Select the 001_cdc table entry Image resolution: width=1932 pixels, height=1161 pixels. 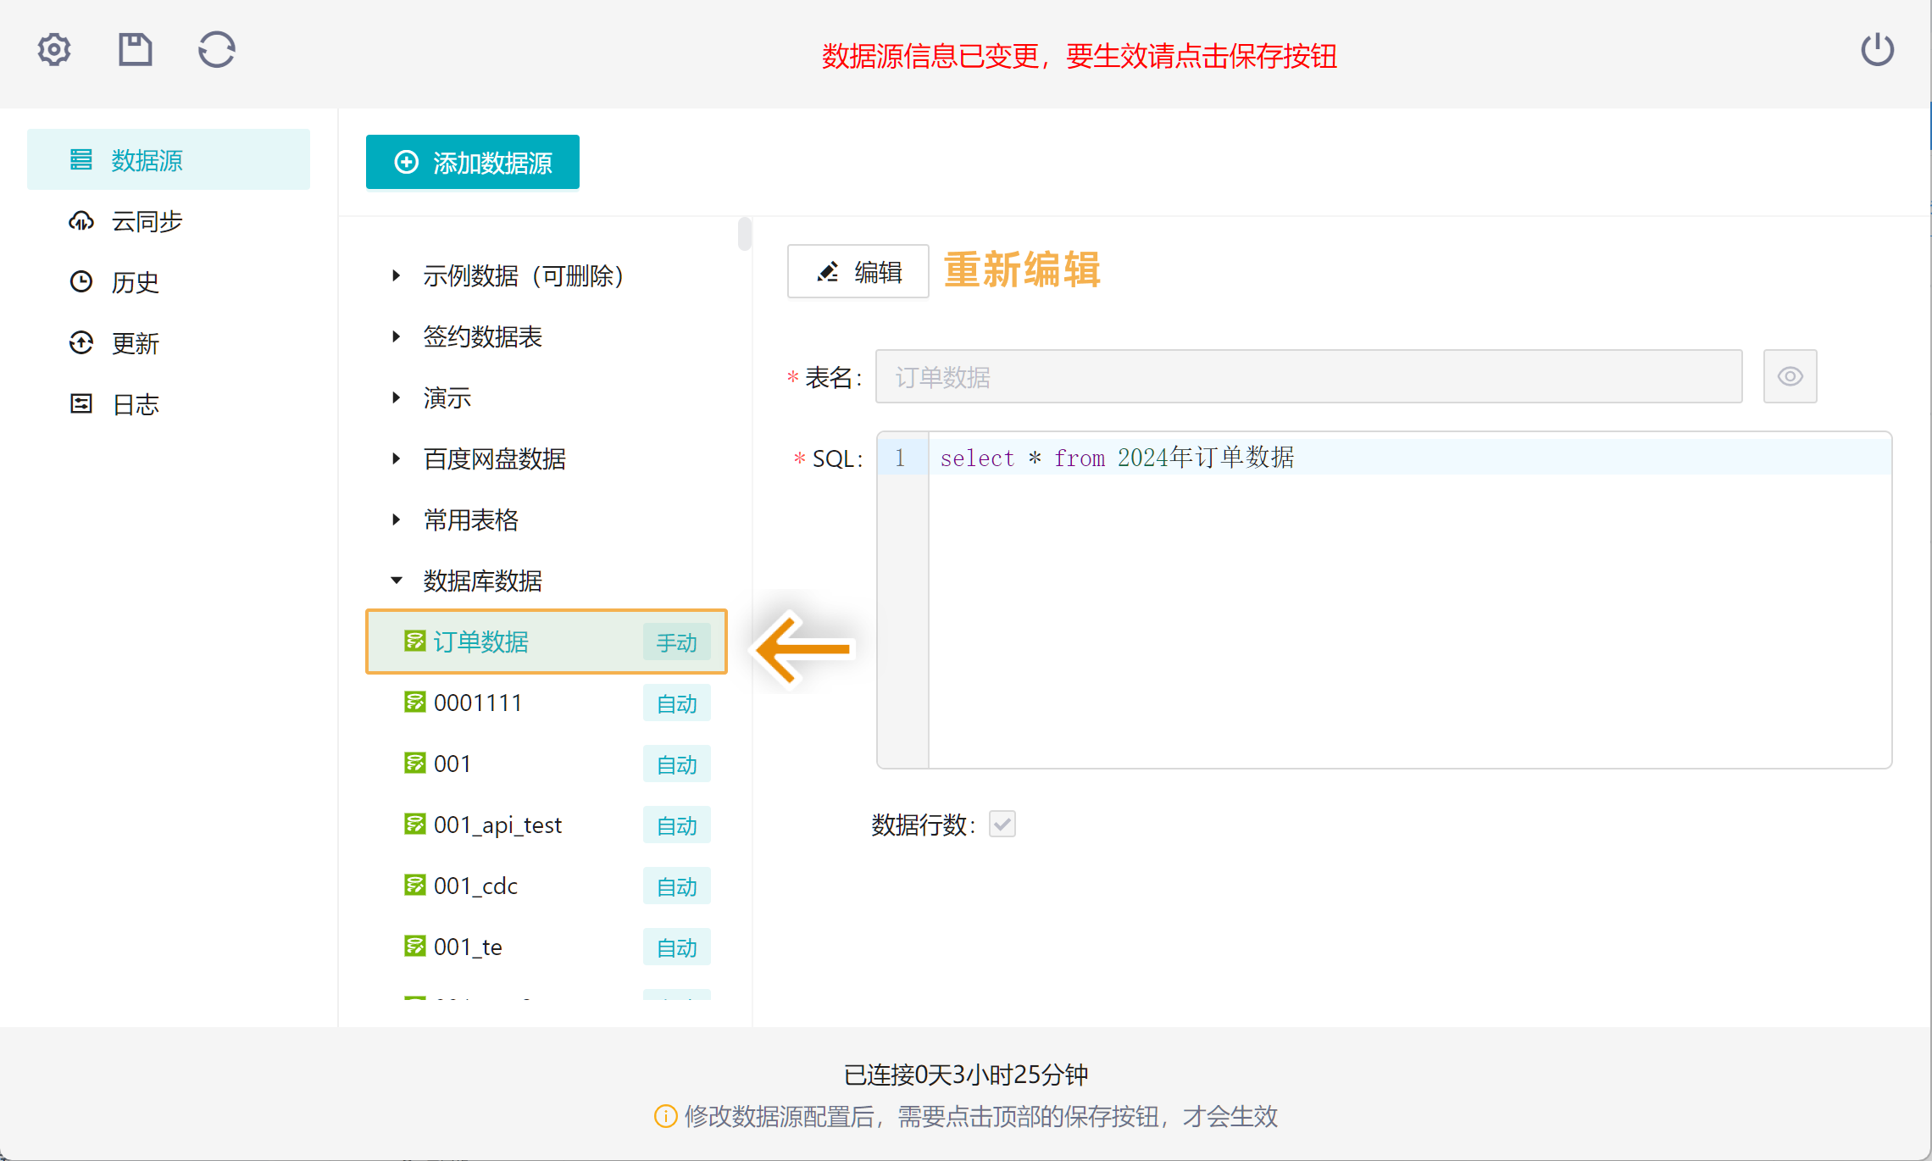click(x=547, y=886)
